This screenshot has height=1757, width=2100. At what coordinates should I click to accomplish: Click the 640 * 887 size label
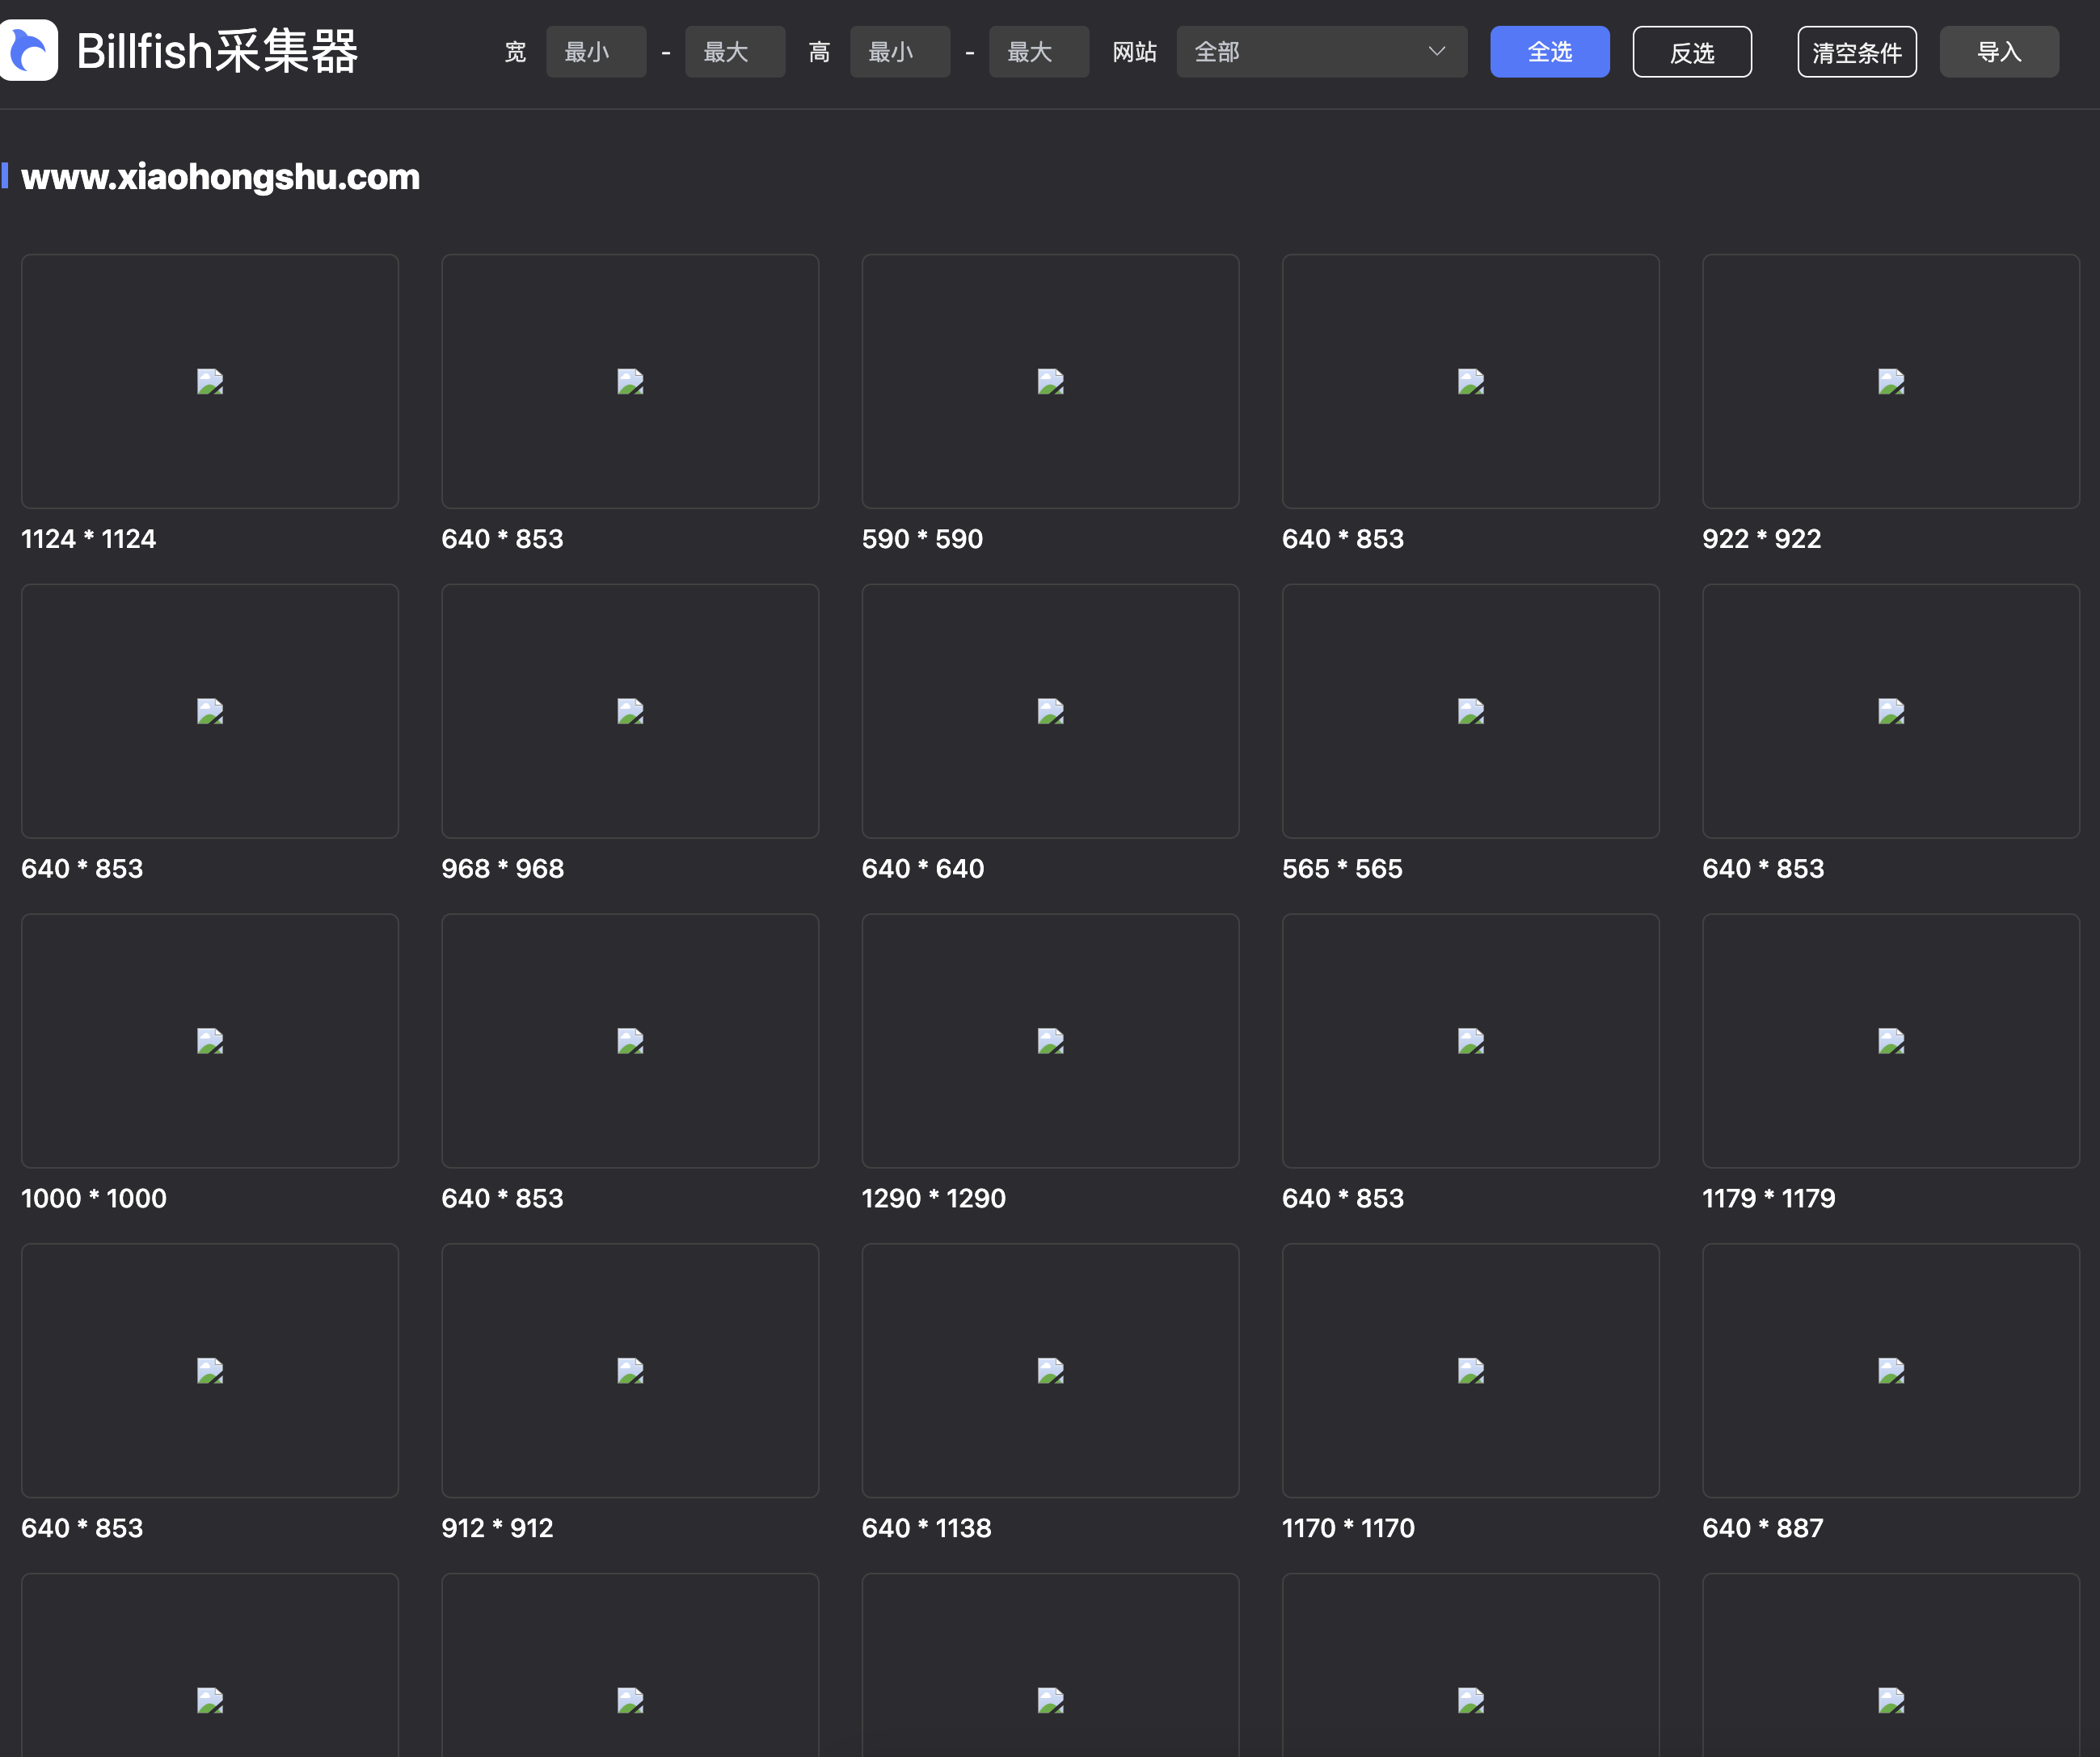[x=1763, y=1529]
